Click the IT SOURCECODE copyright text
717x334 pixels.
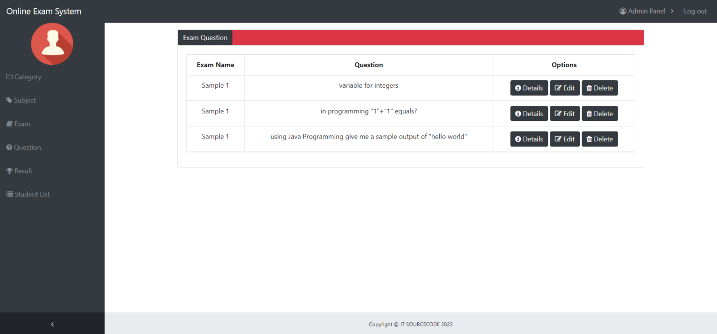point(410,324)
